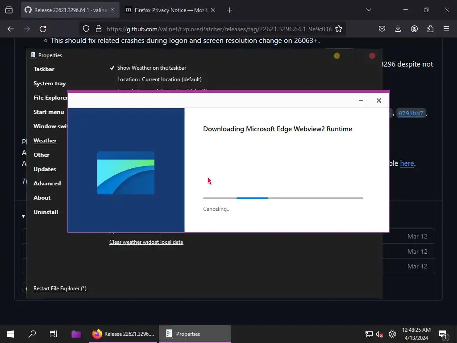Viewport: 457px width, 343px height.
Task: Open muted volume icon in tray
Action: click(x=379, y=334)
